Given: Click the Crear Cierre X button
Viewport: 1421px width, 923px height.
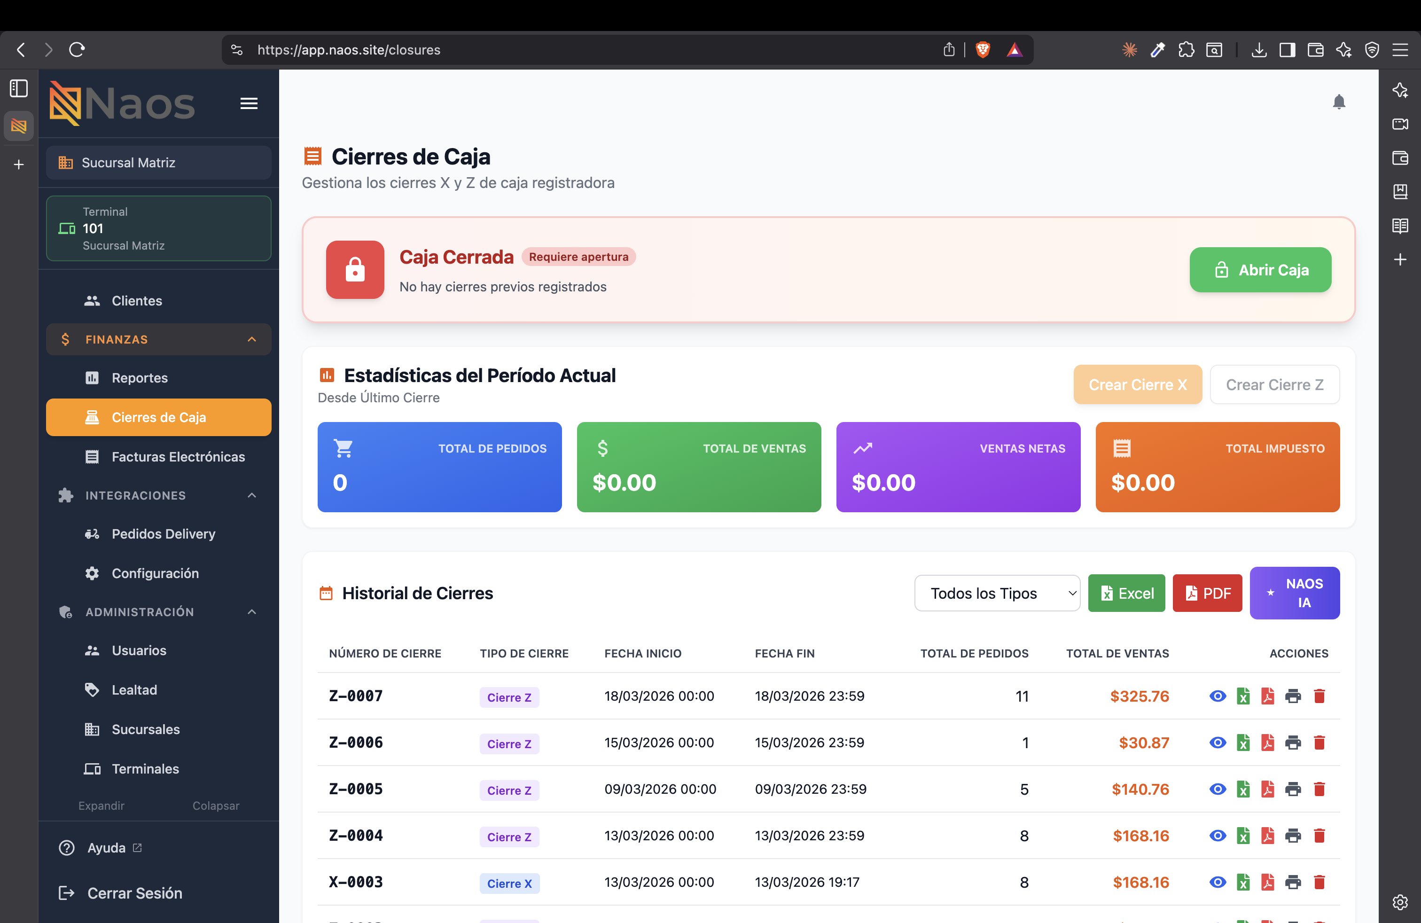Looking at the screenshot, I should tap(1137, 384).
